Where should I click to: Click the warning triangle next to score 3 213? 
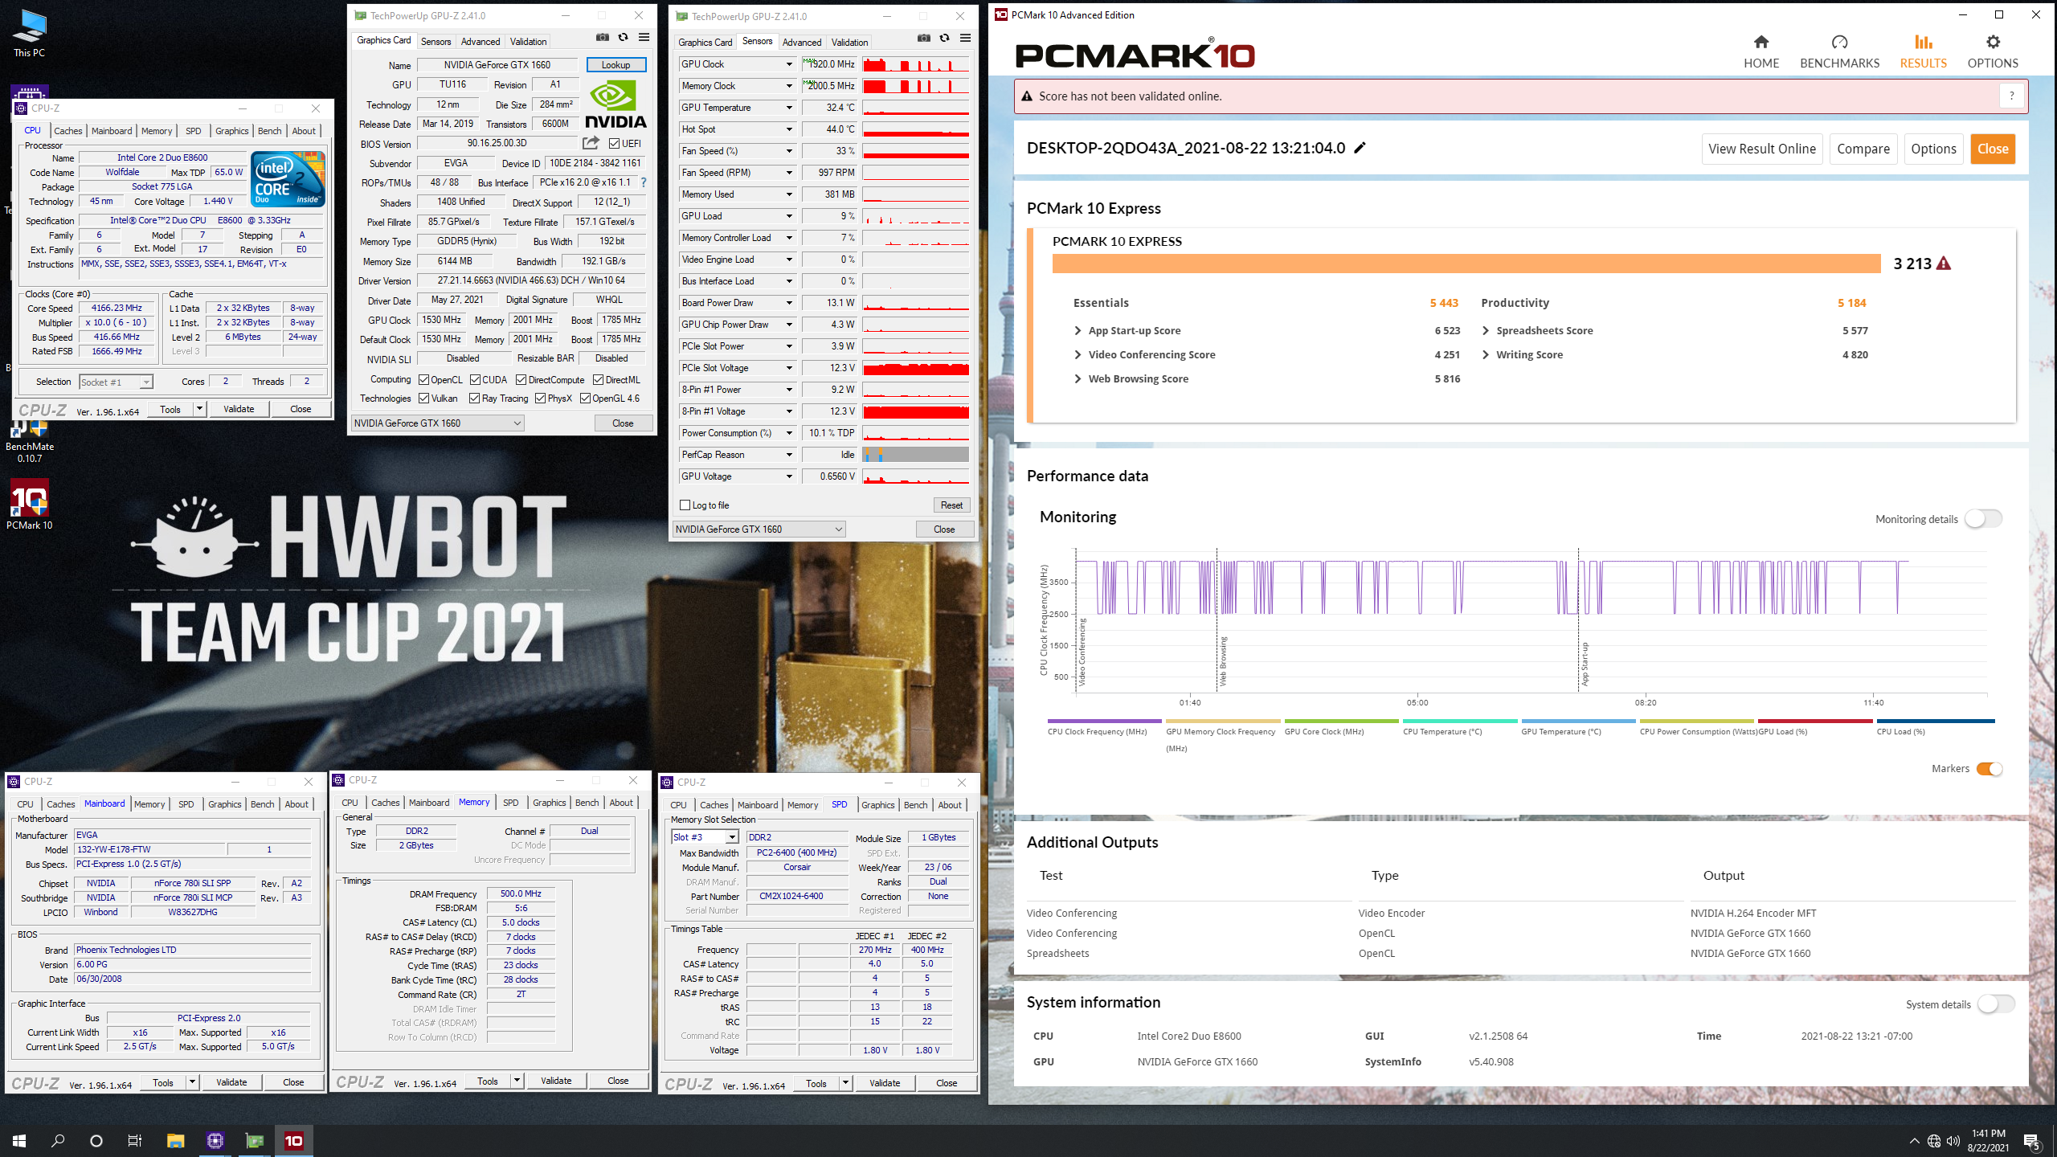point(1944,264)
